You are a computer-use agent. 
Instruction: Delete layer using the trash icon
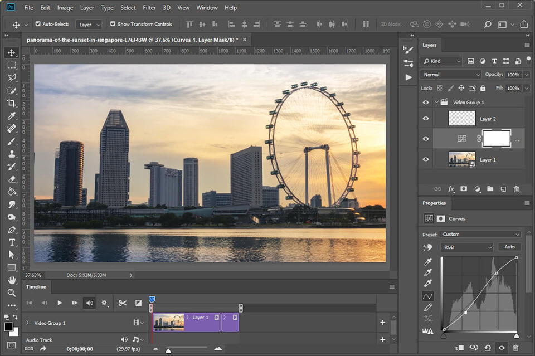(516, 189)
